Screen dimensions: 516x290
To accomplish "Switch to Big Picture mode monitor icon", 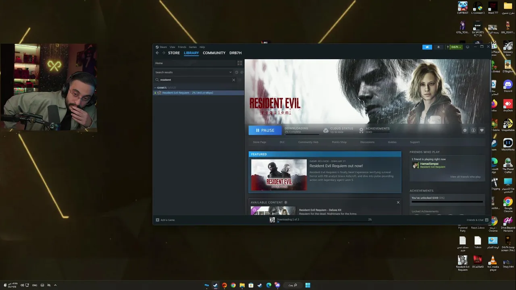I will [x=467, y=47].
